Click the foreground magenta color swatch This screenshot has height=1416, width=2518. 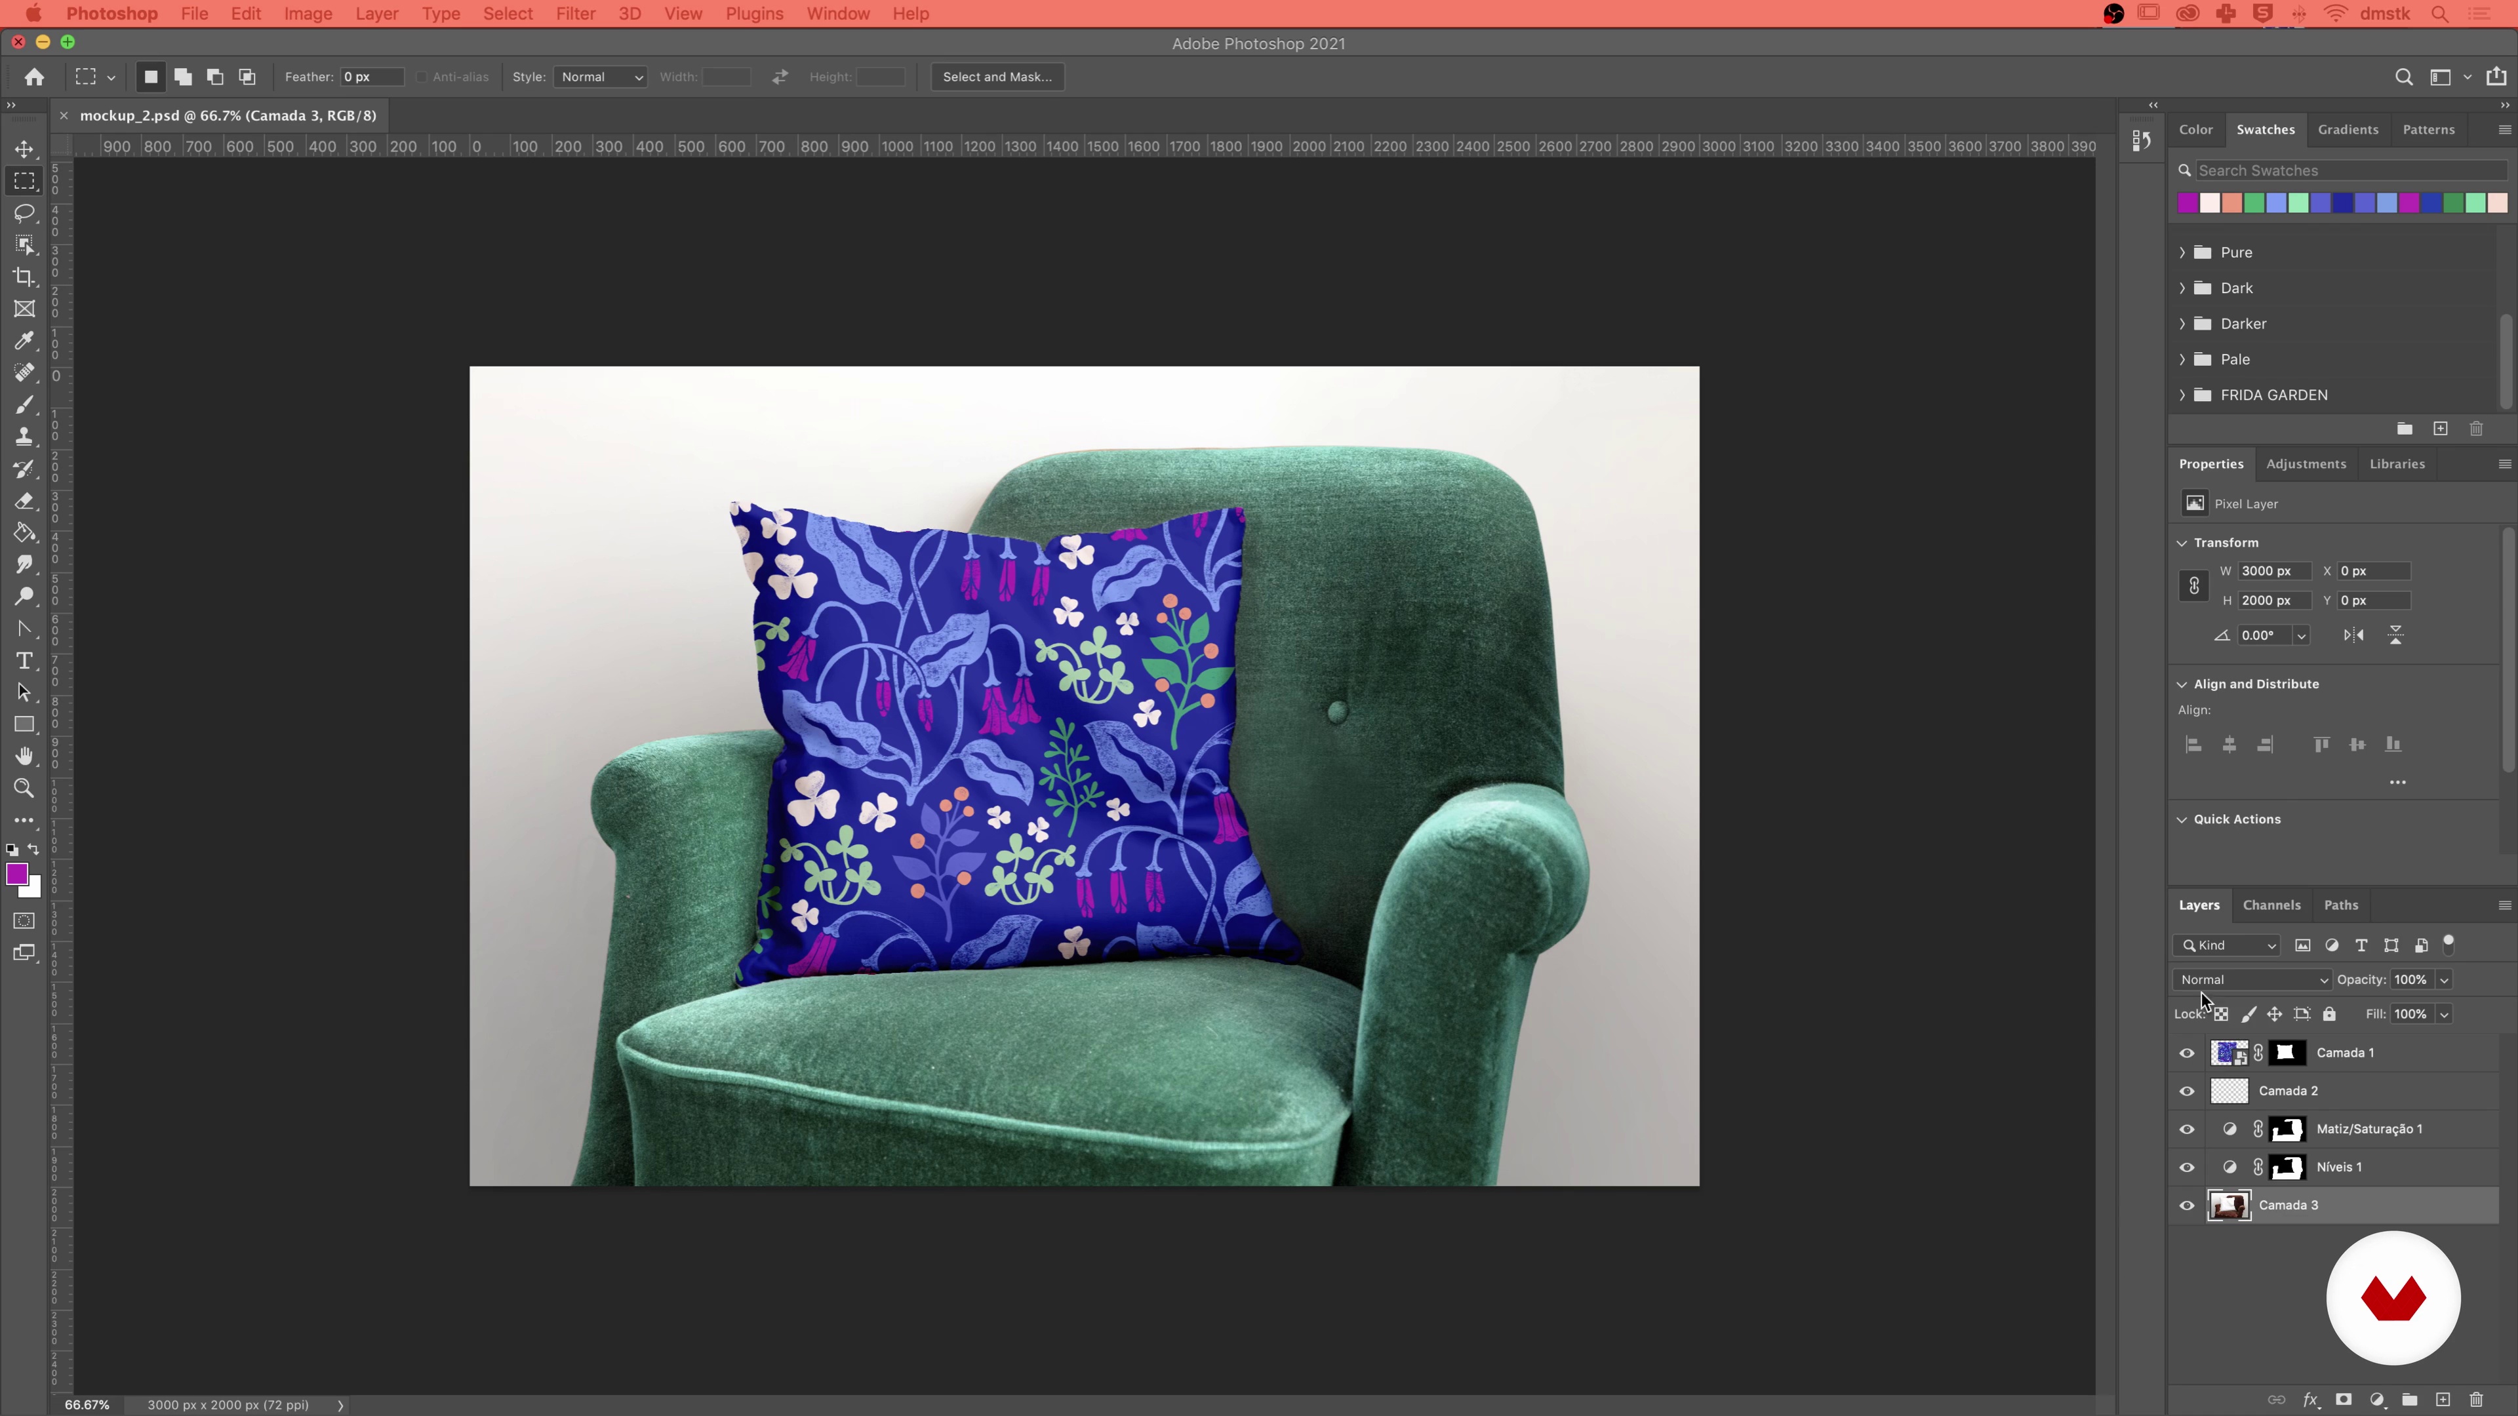coord(16,874)
